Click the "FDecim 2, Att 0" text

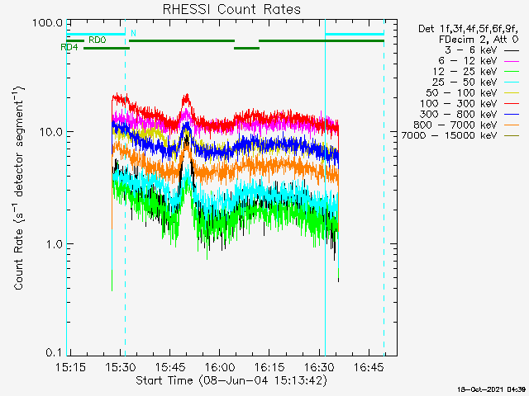click(479, 40)
